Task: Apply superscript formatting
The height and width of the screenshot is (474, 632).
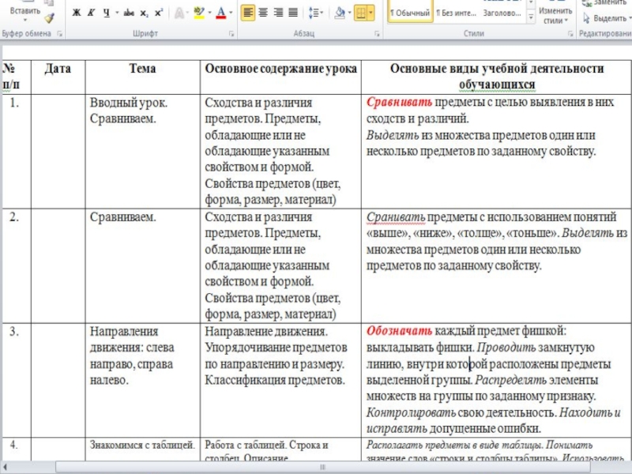Action: pyautogui.click(x=159, y=13)
